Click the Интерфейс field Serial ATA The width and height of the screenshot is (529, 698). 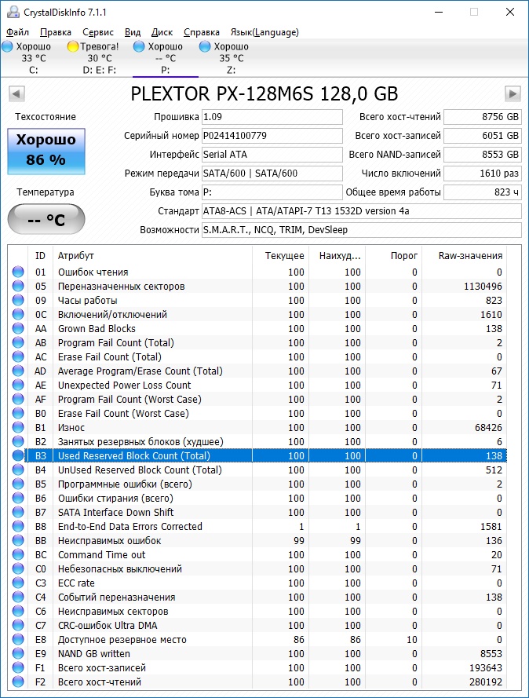[272, 155]
